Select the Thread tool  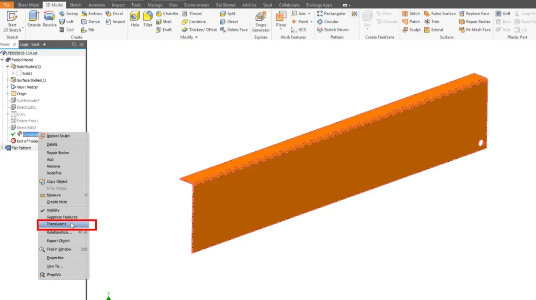point(192,13)
